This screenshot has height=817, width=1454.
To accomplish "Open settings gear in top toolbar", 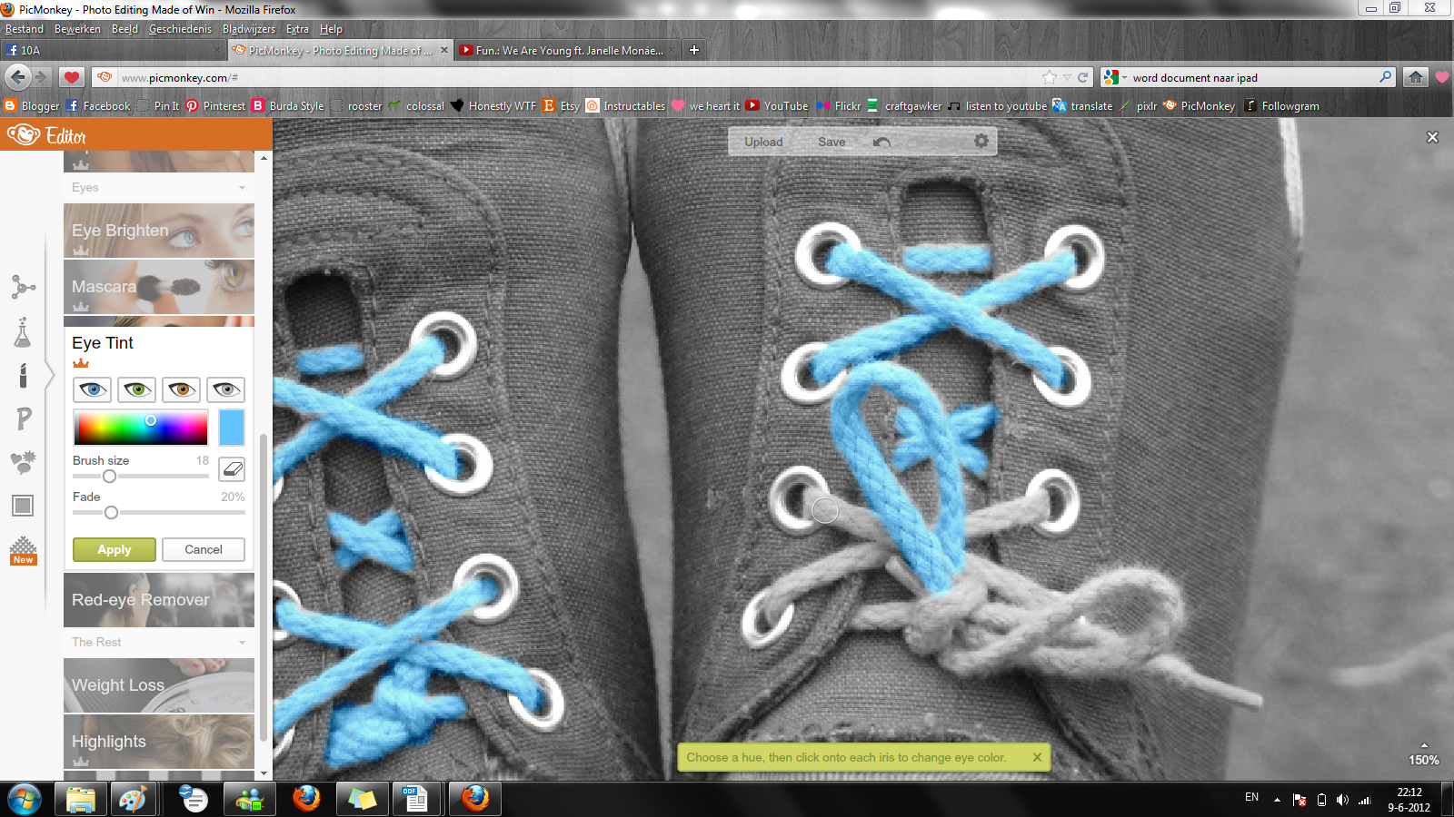I will tap(981, 141).
